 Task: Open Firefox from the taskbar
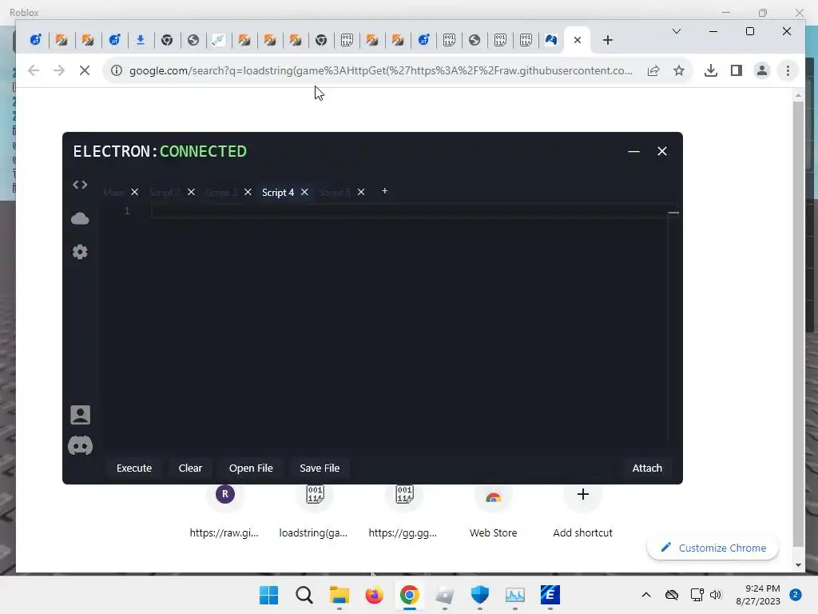pyautogui.click(x=374, y=595)
